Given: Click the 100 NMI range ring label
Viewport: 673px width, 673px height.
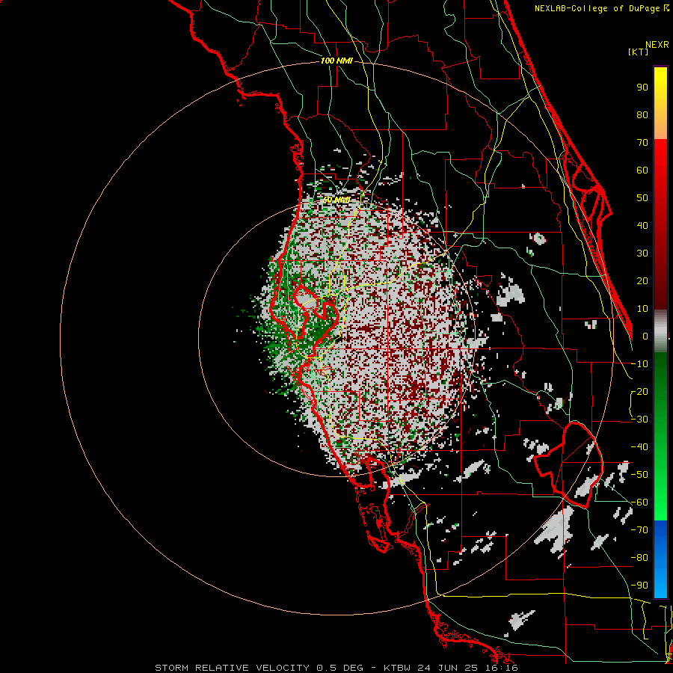Looking at the screenshot, I should point(336,61).
